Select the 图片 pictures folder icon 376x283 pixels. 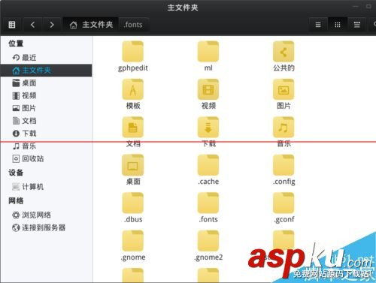(x=284, y=89)
